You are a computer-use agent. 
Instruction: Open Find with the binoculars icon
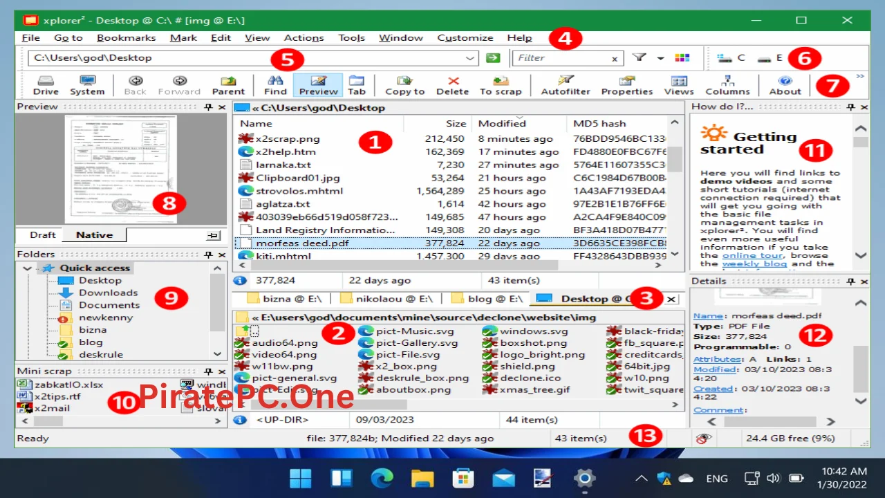click(x=275, y=85)
